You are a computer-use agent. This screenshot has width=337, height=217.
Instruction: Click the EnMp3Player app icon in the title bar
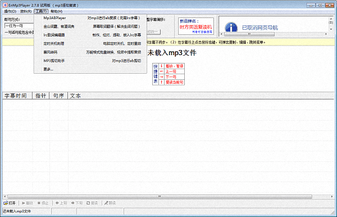click(5, 5)
